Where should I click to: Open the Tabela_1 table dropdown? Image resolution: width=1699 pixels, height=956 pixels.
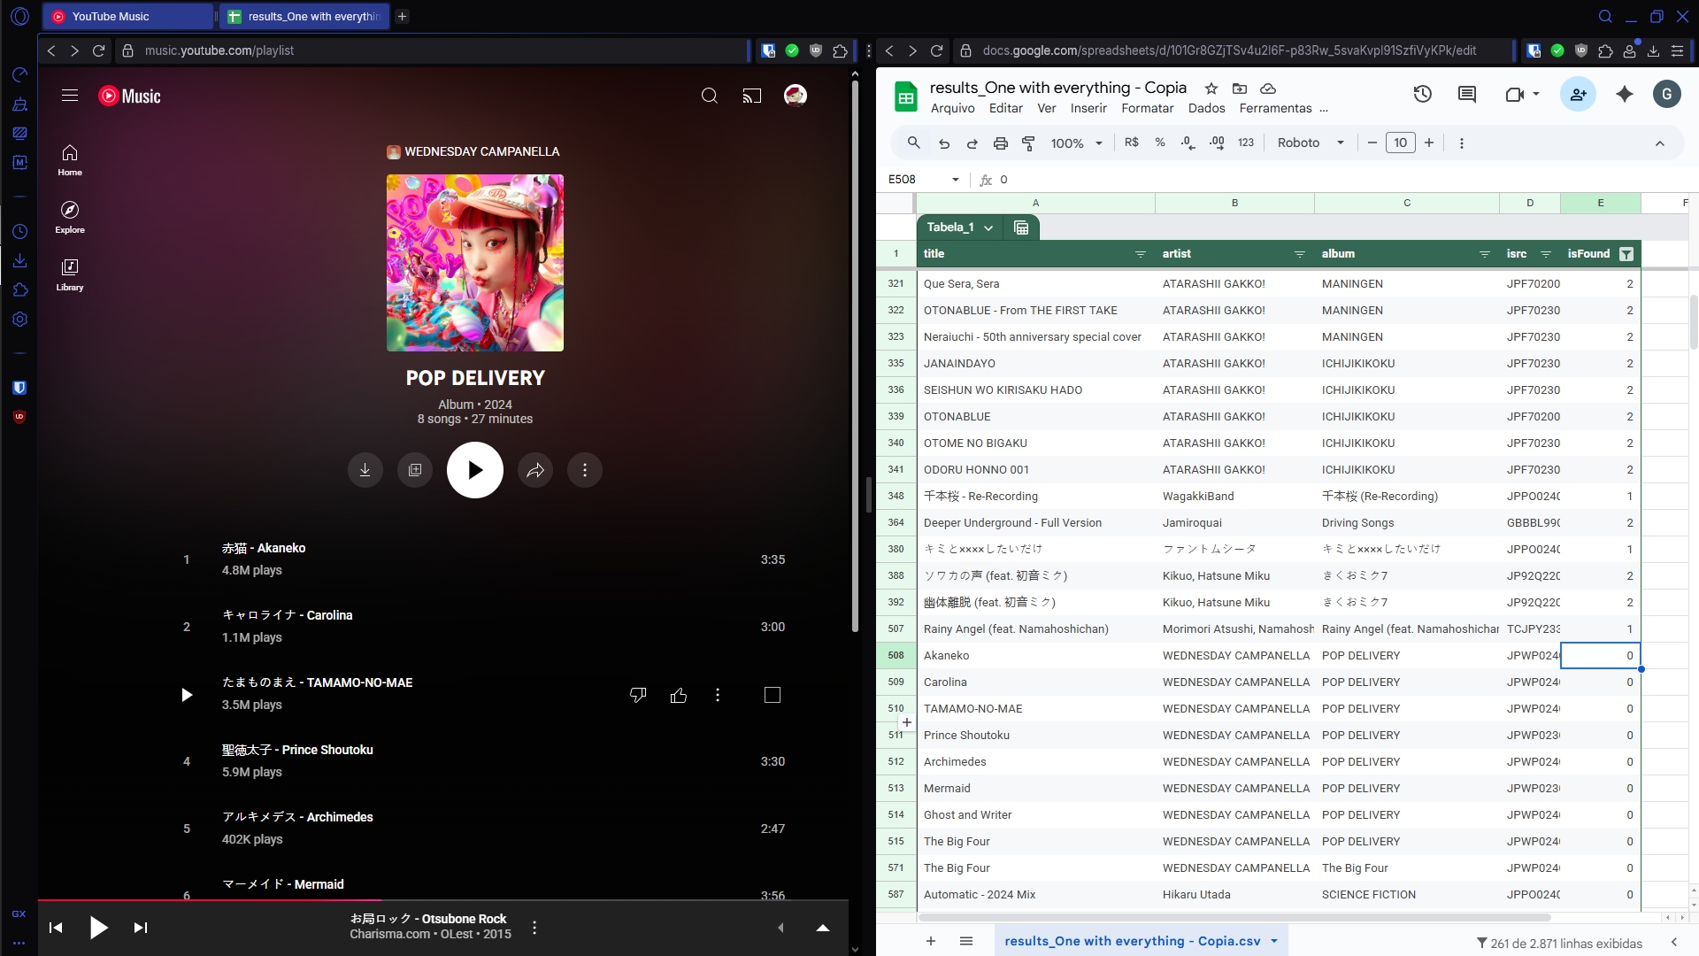(x=988, y=227)
